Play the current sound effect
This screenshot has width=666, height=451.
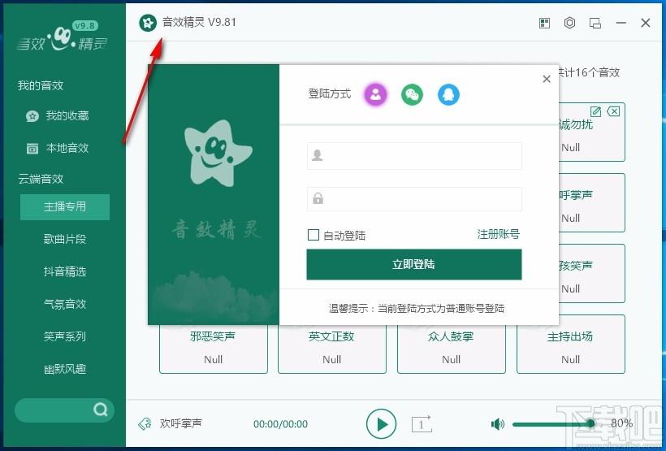click(x=381, y=424)
